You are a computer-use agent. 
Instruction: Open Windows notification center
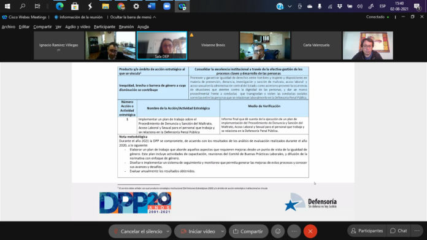pos(417,6)
